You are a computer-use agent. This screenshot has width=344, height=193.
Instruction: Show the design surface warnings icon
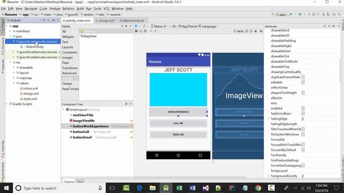tap(261, 31)
